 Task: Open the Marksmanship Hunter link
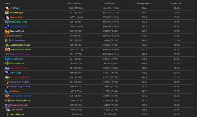[x=21, y=50]
